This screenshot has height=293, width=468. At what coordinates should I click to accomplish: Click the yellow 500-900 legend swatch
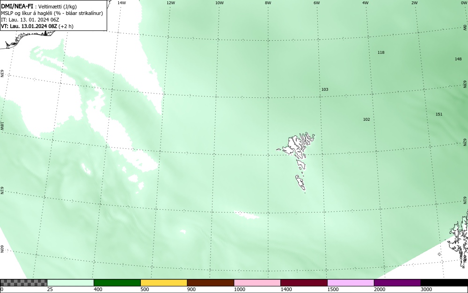pos(164,283)
